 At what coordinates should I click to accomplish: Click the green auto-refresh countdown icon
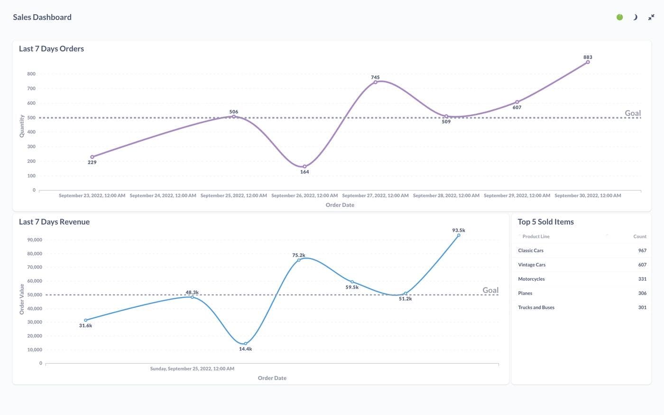point(619,17)
